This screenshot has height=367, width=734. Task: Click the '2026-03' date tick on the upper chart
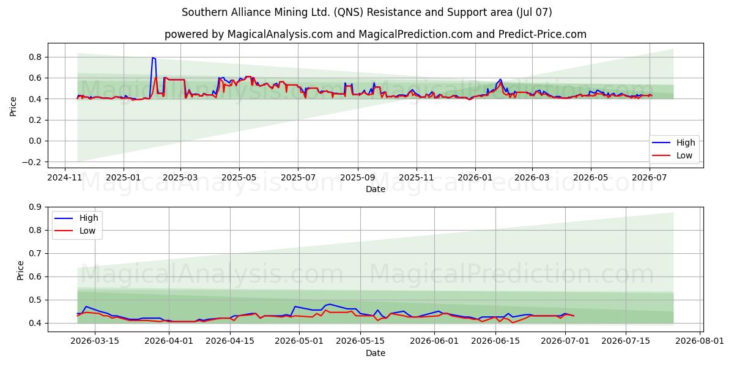[x=532, y=177]
